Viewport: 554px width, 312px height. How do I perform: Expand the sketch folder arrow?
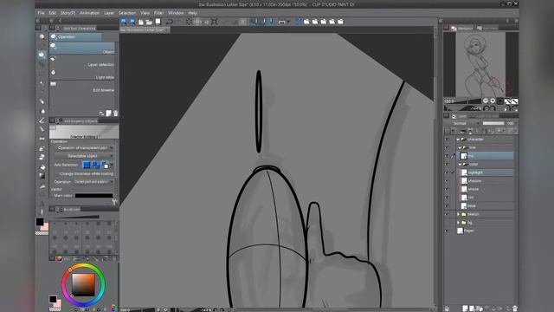click(x=458, y=214)
